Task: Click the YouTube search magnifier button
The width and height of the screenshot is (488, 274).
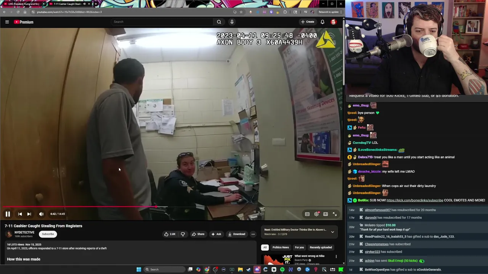Action: [x=219, y=22]
